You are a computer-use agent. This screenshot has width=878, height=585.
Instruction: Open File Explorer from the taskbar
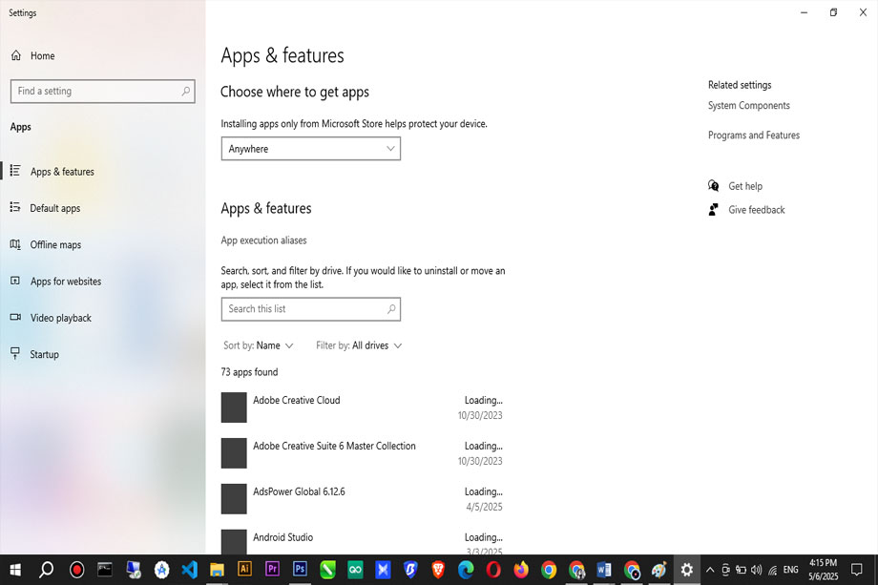pos(217,570)
